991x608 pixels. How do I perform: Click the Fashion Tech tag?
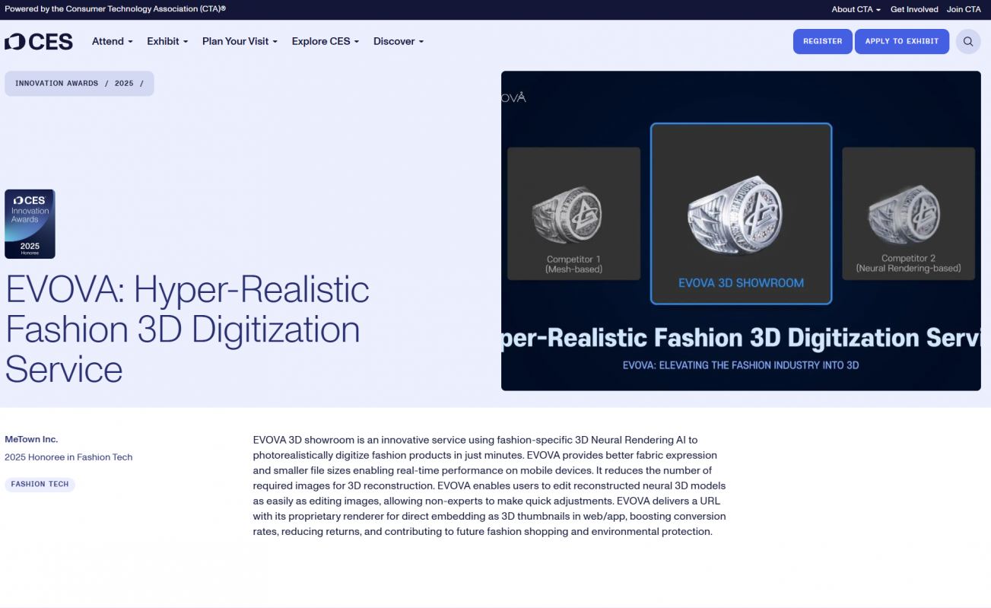pos(40,484)
